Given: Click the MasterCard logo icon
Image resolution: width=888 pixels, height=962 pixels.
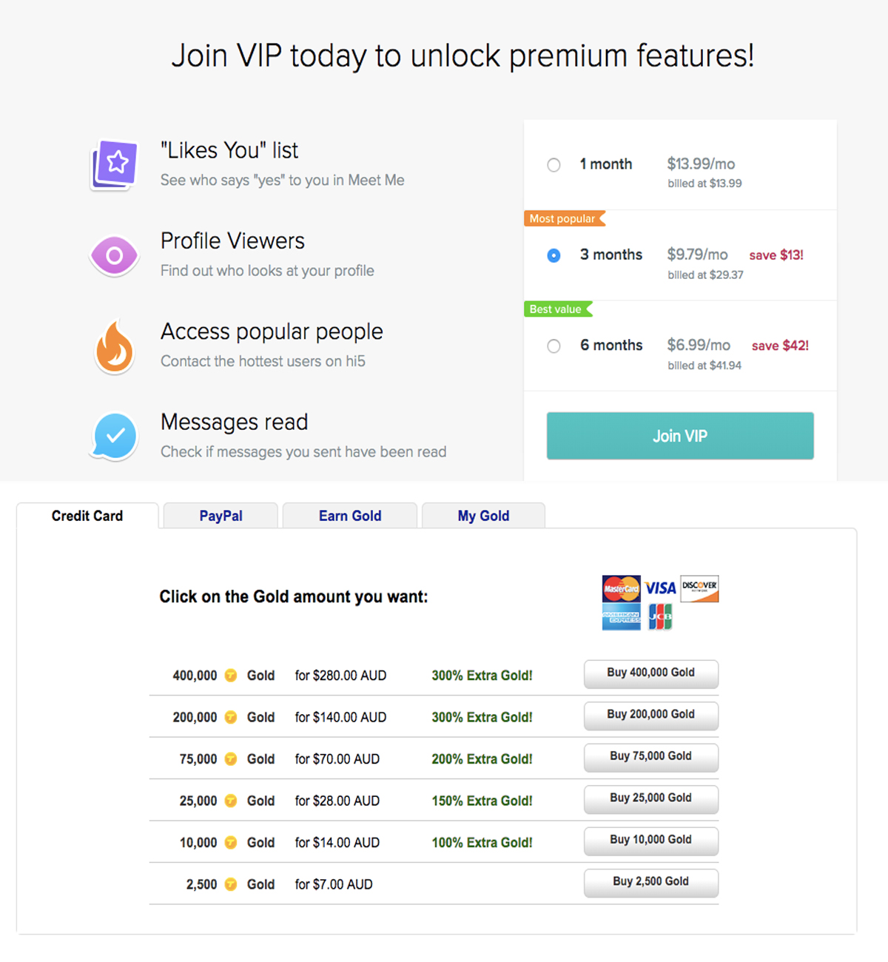Looking at the screenshot, I should click(621, 588).
